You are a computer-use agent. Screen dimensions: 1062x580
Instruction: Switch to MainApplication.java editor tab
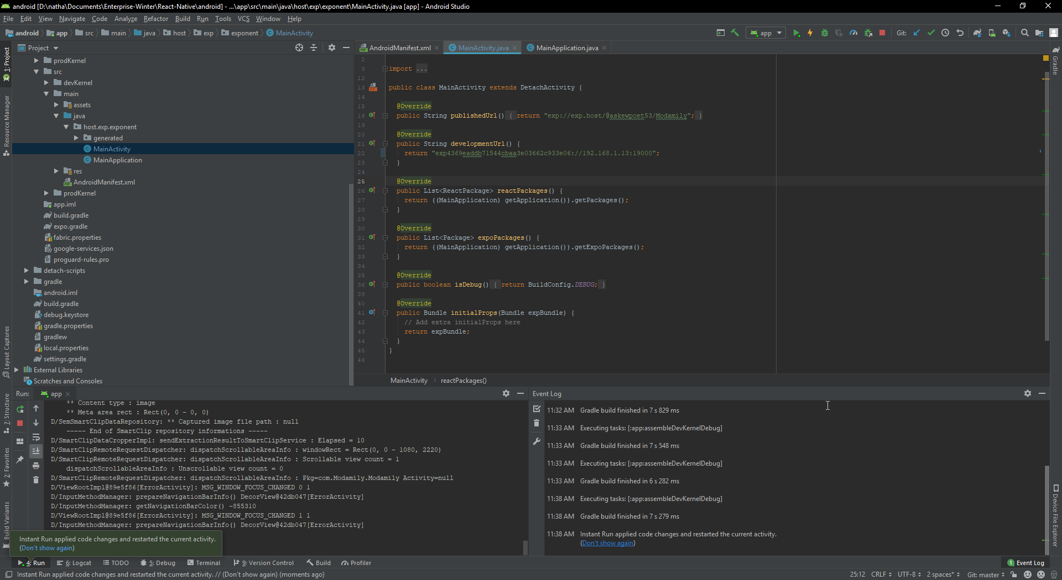click(x=567, y=48)
